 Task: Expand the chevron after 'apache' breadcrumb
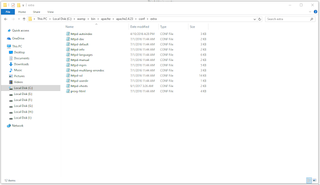113,19
